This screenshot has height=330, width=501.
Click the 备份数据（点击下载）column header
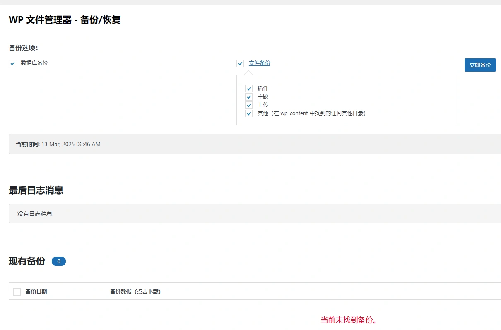click(135, 291)
